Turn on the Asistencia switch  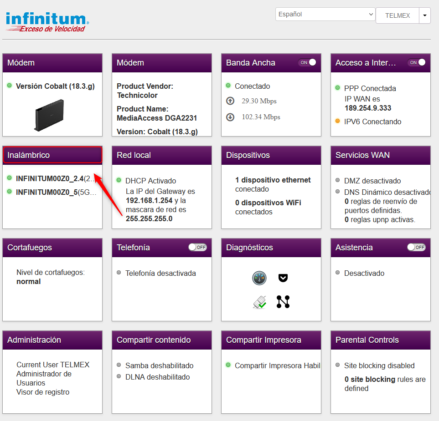click(x=416, y=247)
